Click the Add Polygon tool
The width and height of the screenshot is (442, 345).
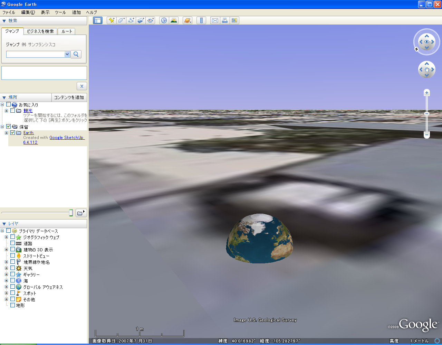(121, 20)
